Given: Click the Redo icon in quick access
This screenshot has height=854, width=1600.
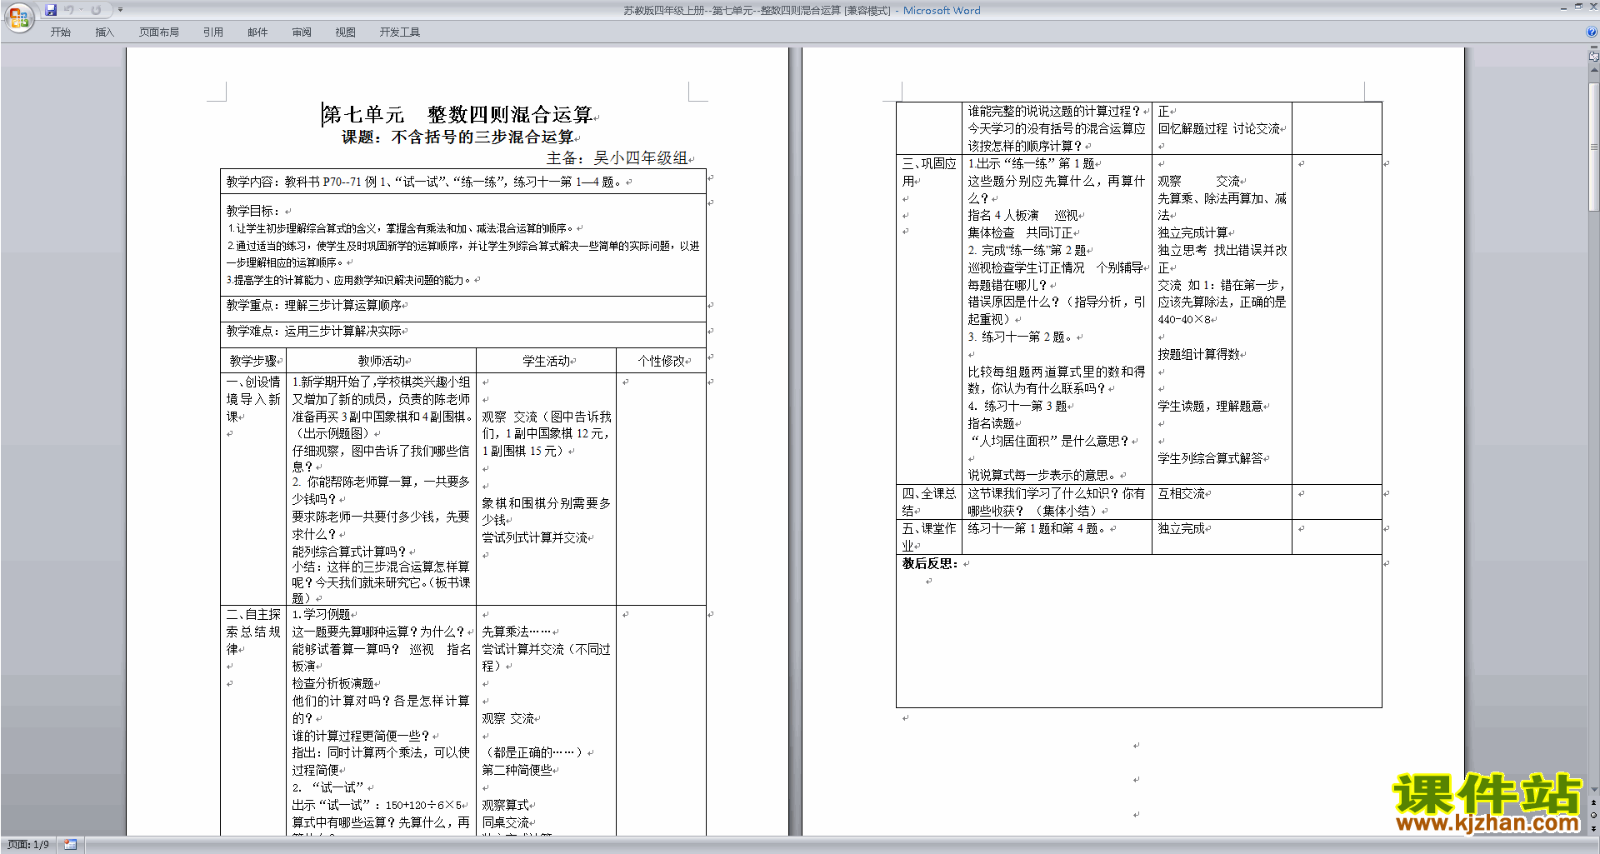Looking at the screenshot, I should coord(96,10).
